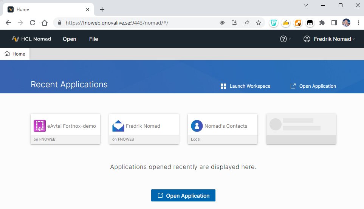Screen dimensions: 364x209
Task: Click the house icon in Home tab
Action: [x=7, y=54]
